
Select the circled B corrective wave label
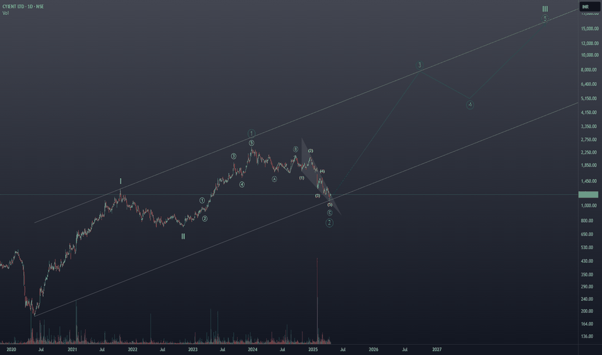click(x=296, y=149)
